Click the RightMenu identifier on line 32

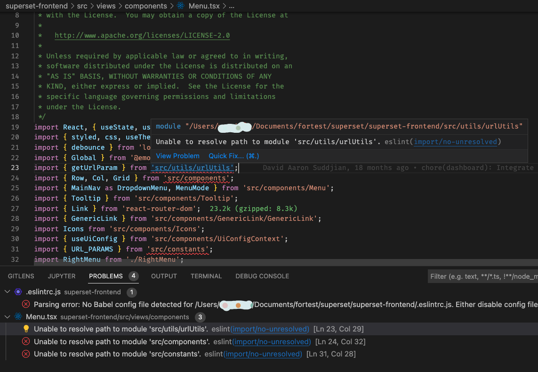pos(81,259)
